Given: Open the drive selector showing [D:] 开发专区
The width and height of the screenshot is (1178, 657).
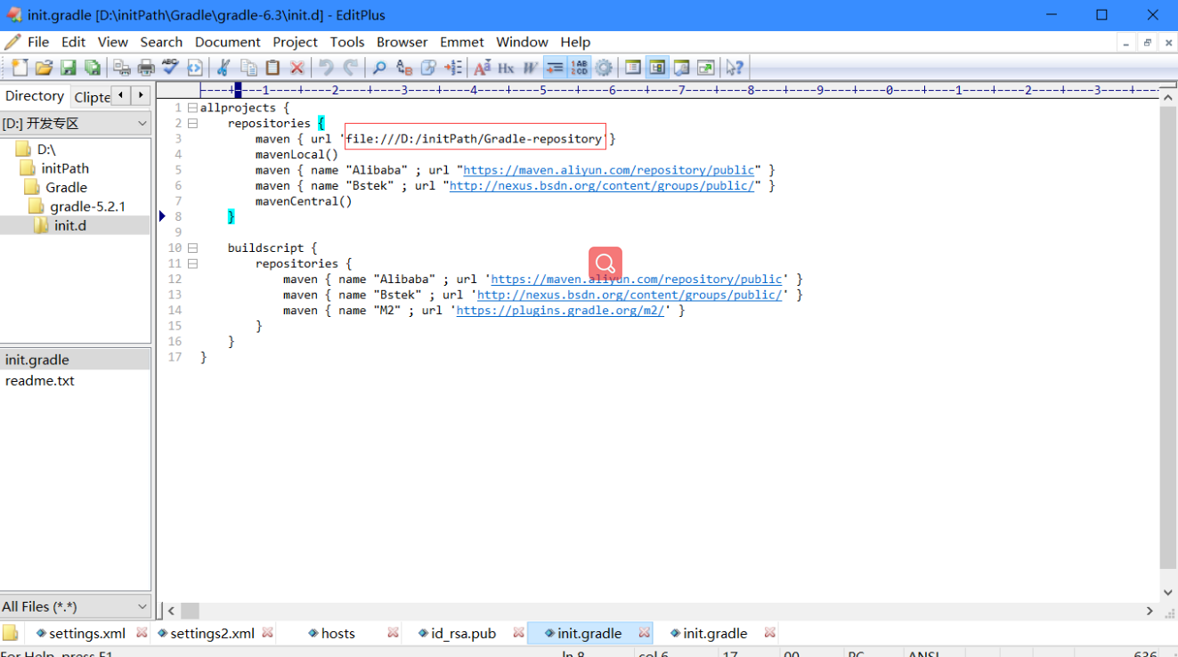Looking at the screenshot, I should pos(76,124).
